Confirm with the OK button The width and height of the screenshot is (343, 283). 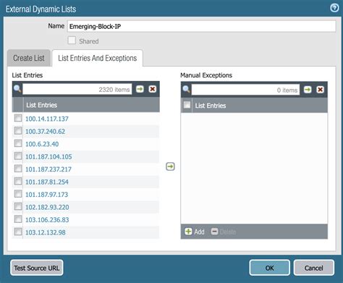(270, 268)
